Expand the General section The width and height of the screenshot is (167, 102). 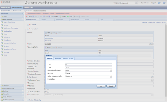pyautogui.click(x=28, y=25)
